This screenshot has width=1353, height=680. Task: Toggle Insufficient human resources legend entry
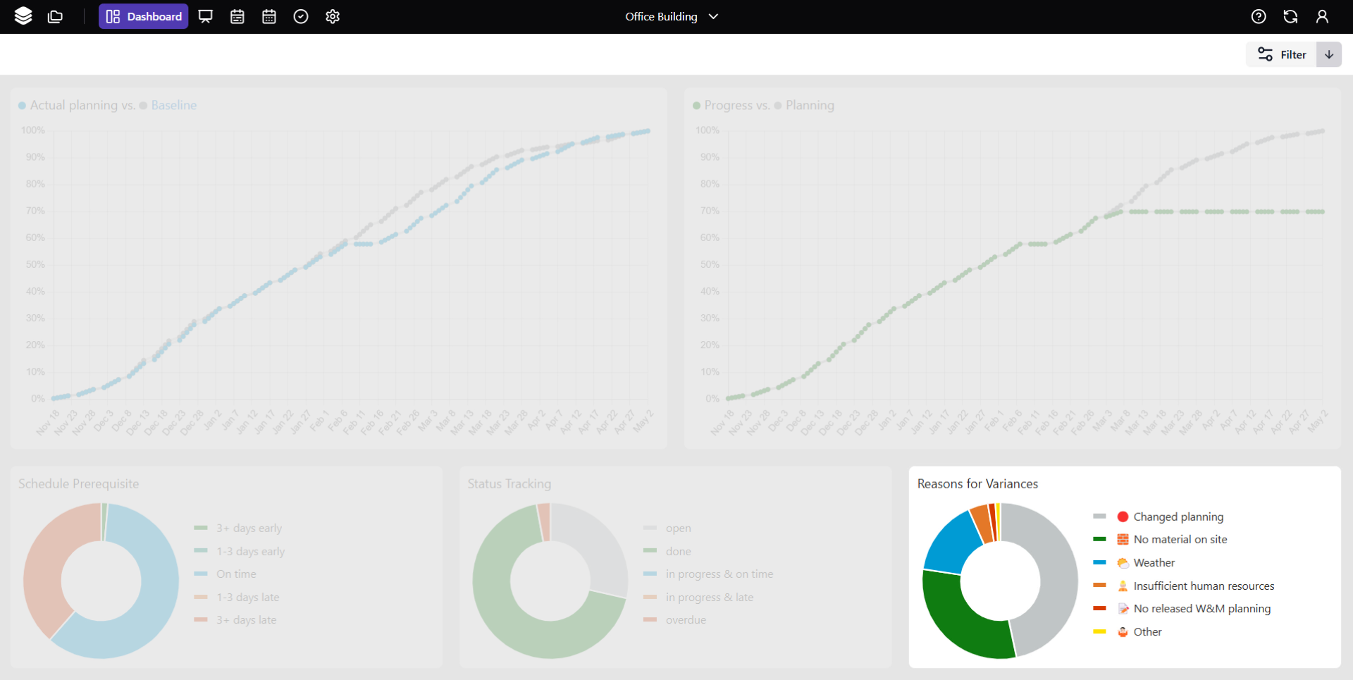coord(1203,586)
